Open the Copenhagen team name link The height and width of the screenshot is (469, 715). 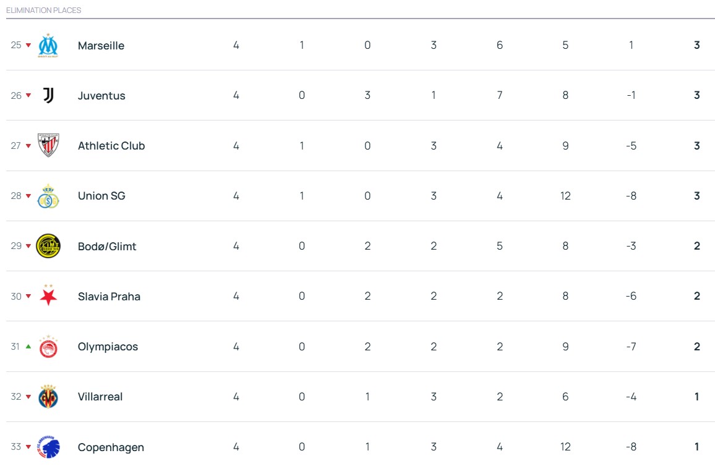[111, 447]
